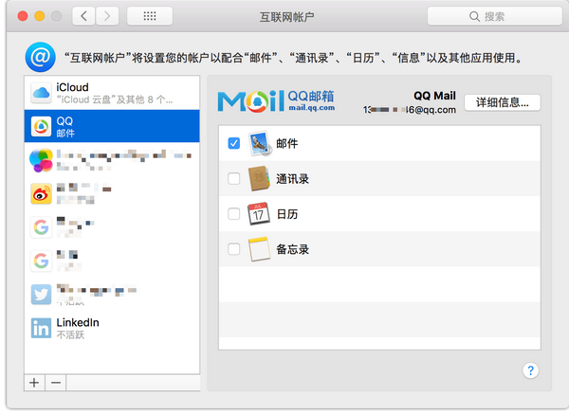Close the window with red button
Screen dimensions: 569x415
pos(23,16)
